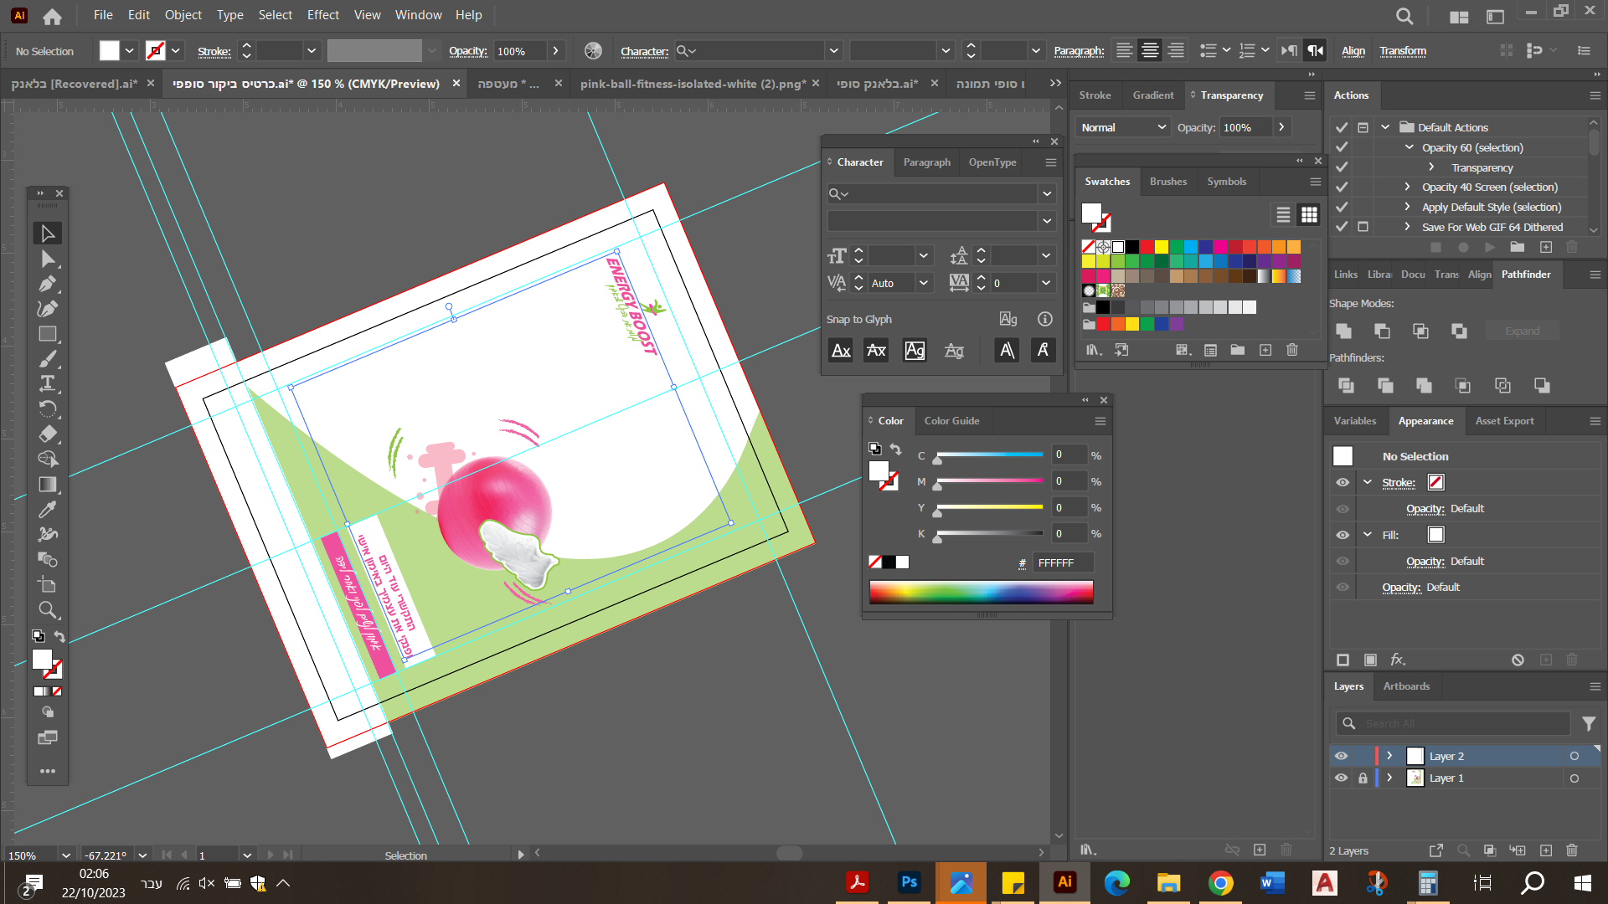This screenshot has width=1608, height=904.
Task: Open Add New Effect fx button
Action: coord(1397,660)
